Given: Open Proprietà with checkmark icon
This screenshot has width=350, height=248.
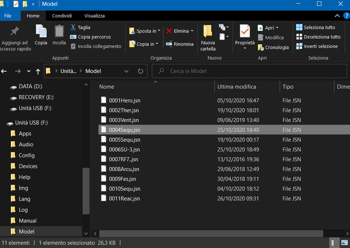Looking at the screenshot, I should point(245,31).
